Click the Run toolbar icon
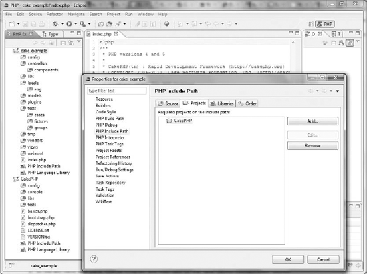367x274 pixels. click(x=69, y=24)
